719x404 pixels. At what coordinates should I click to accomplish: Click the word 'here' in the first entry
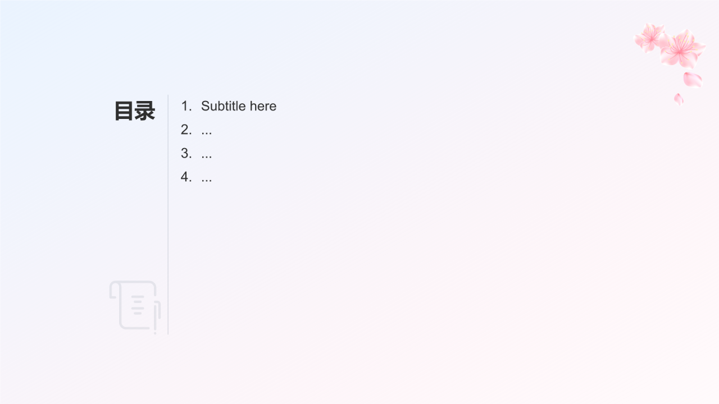263,106
